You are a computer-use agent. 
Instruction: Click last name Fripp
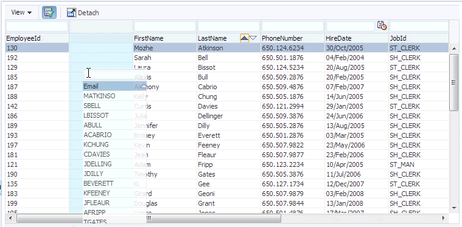coord(205,164)
